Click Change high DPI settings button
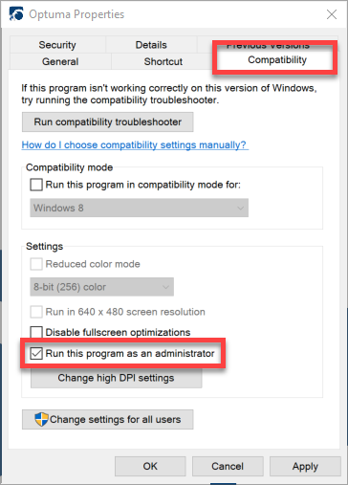 [x=116, y=378]
